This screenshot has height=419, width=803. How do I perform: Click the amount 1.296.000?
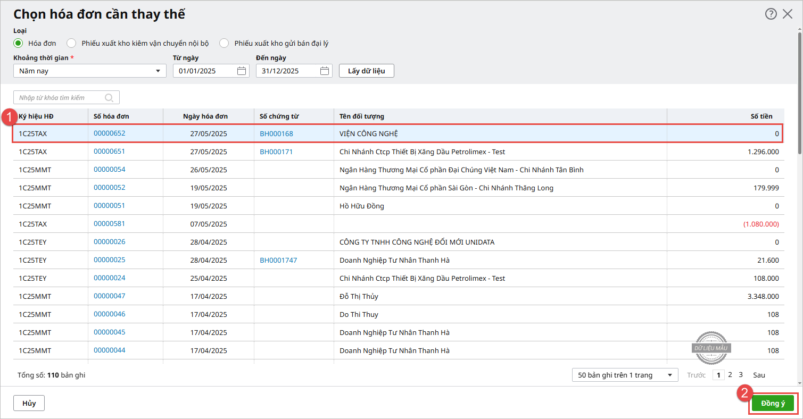coord(763,152)
